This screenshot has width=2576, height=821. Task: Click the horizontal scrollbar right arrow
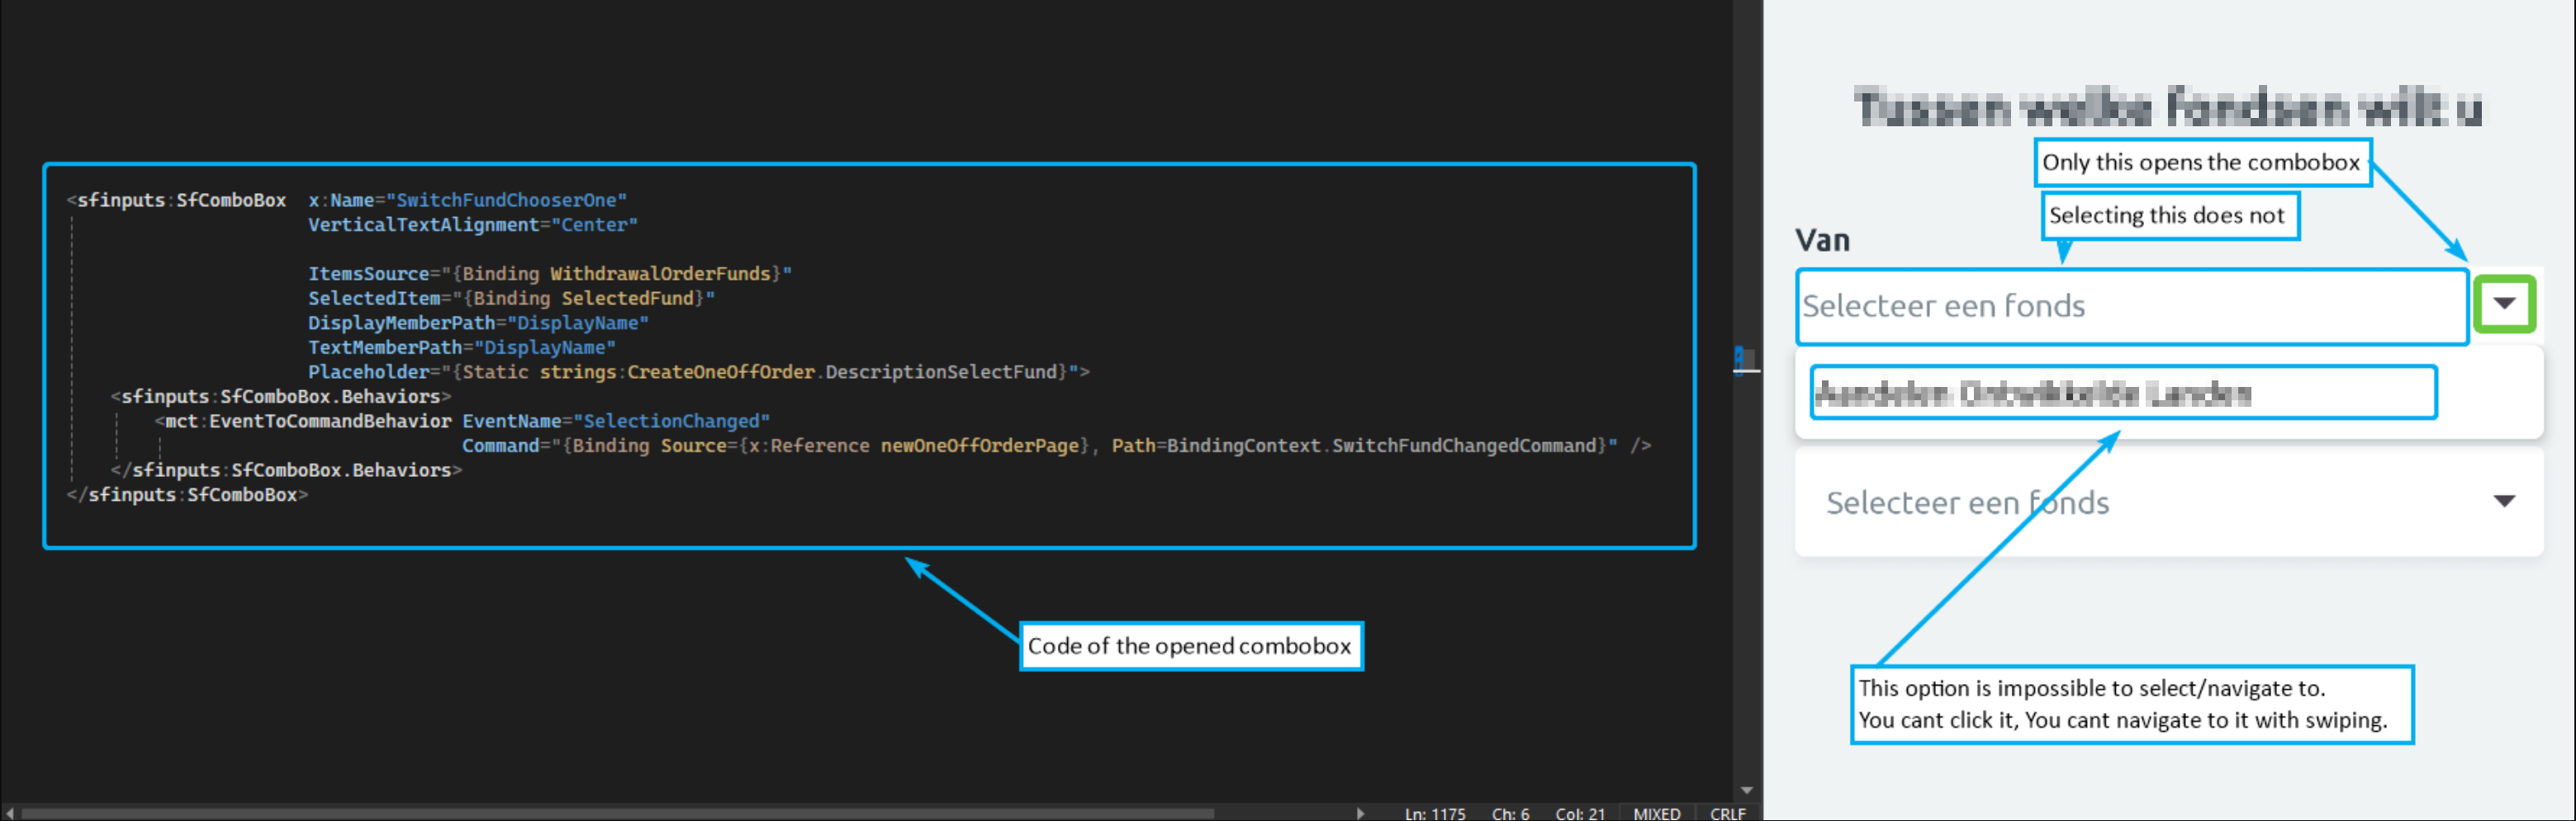tap(1360, 813)
